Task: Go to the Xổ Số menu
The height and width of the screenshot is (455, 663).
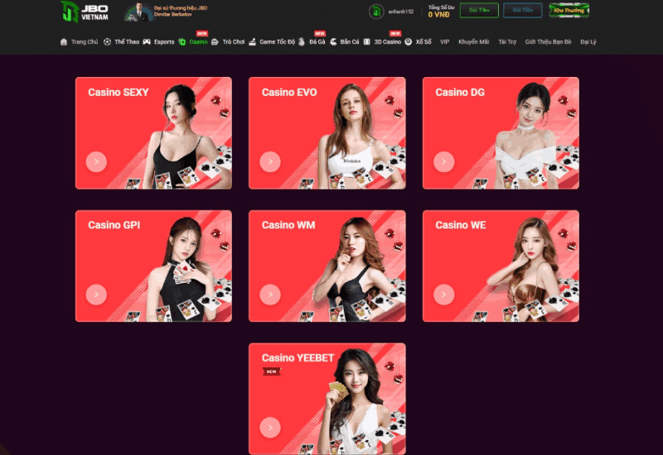Action: 423,41
